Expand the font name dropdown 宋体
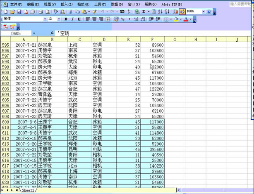The width and height of the screenshot is (254, 194). [45, 19]
